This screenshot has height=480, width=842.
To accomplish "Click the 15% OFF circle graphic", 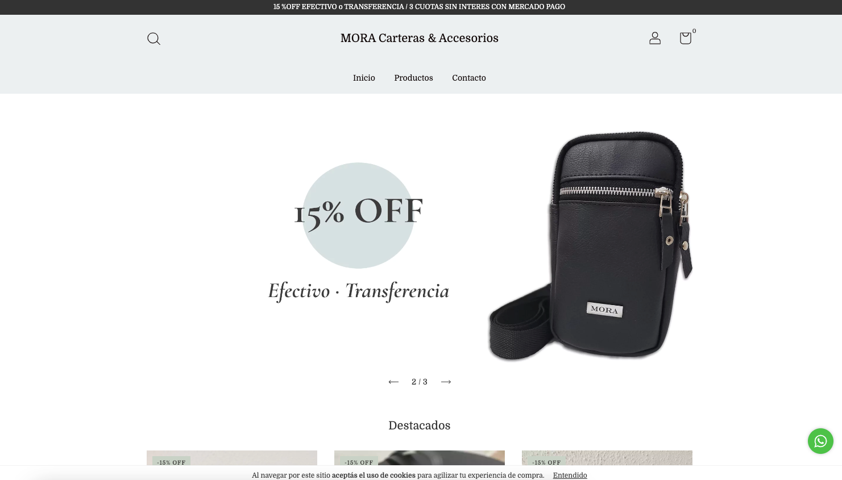I will tap(358, 215).
